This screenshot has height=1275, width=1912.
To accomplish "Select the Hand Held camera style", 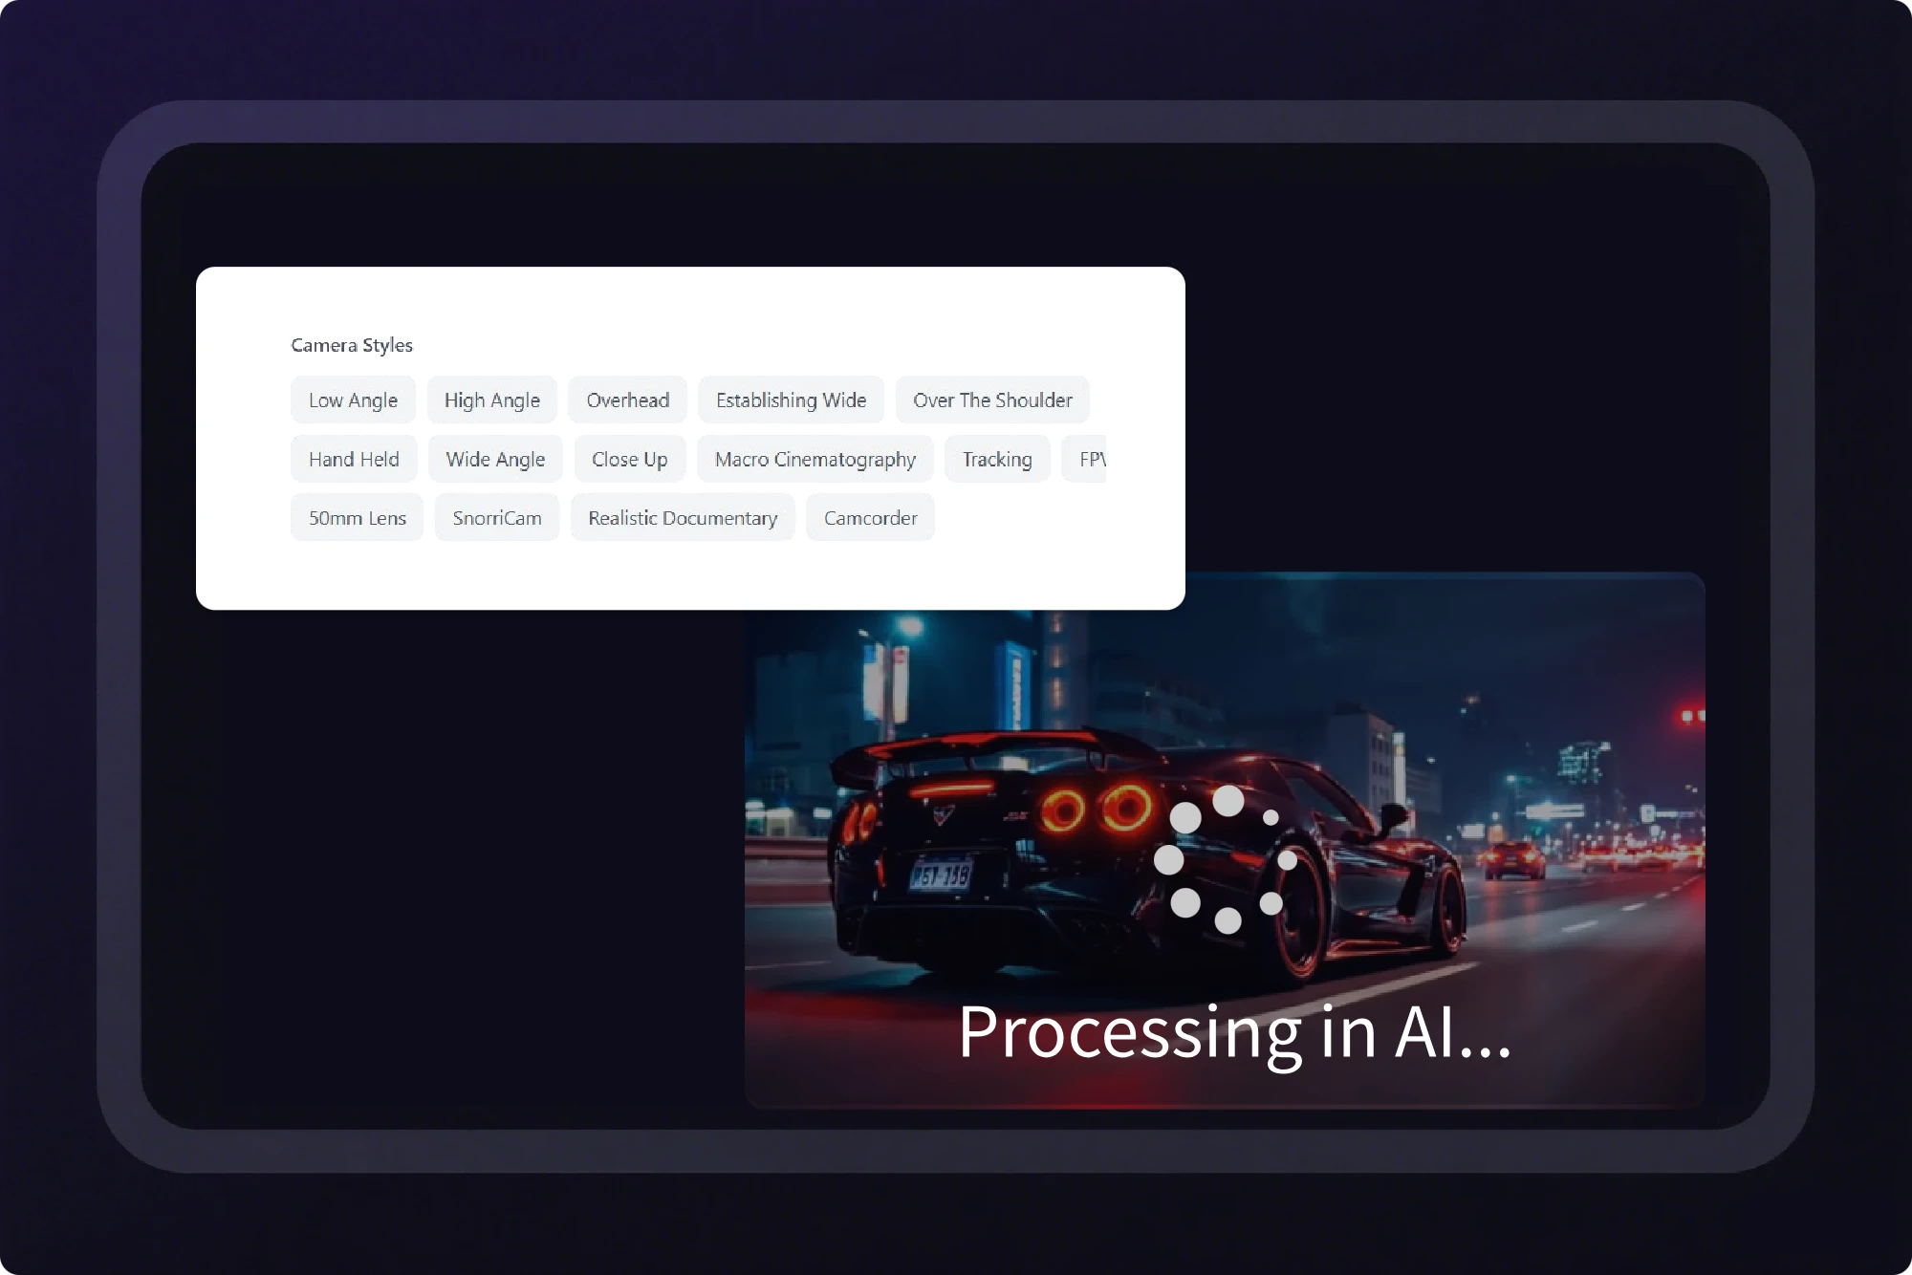I will coord(354,460).
